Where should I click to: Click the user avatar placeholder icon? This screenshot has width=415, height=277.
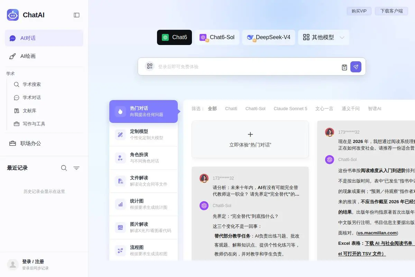click(13, 265)
